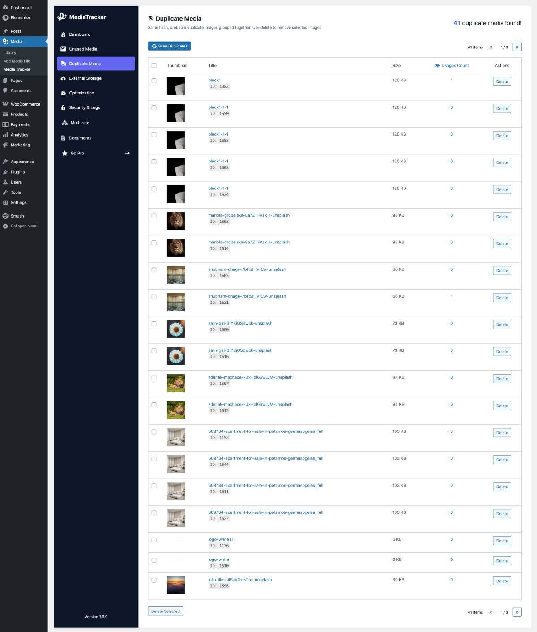
Task: Click the Usages Count eye column header
Action: point(452,65)
